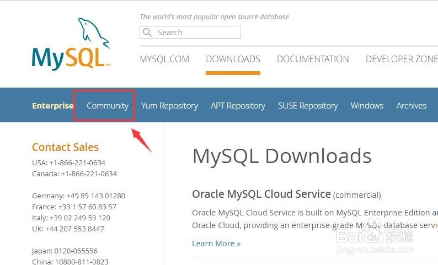Open the APT Repository tab
This screenshot has height=265, width=438.
(238, 106)
